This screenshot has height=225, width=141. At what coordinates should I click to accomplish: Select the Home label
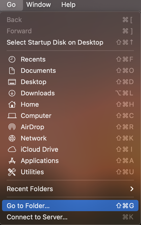30,104
